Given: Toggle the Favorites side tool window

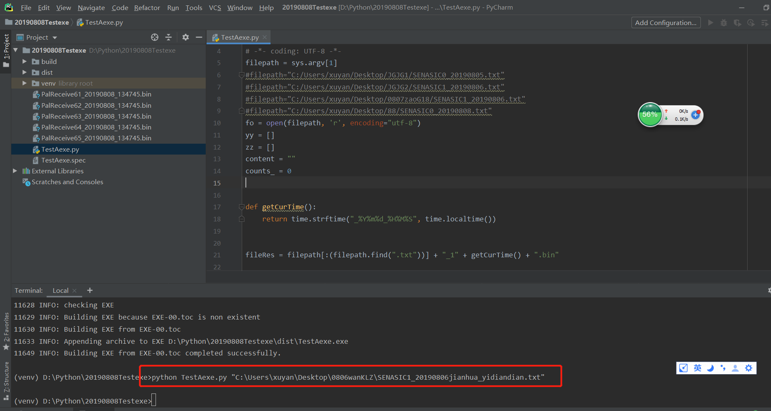Looking at the screenshot, I should (x=6, y=331).
